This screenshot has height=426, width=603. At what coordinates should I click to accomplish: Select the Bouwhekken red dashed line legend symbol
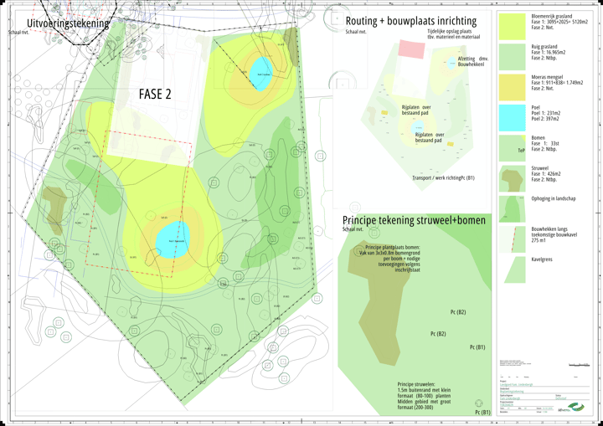511,238
